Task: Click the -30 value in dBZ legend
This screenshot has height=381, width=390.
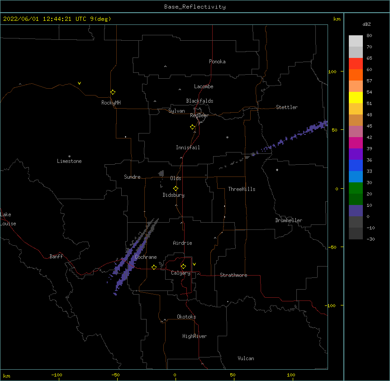Action: [x=371, y=239]
